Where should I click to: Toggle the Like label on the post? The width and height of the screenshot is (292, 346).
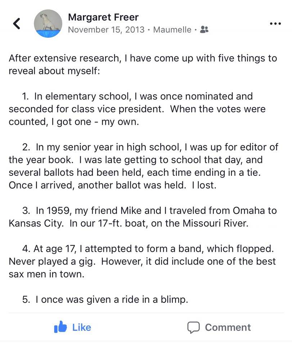point(81,328)
